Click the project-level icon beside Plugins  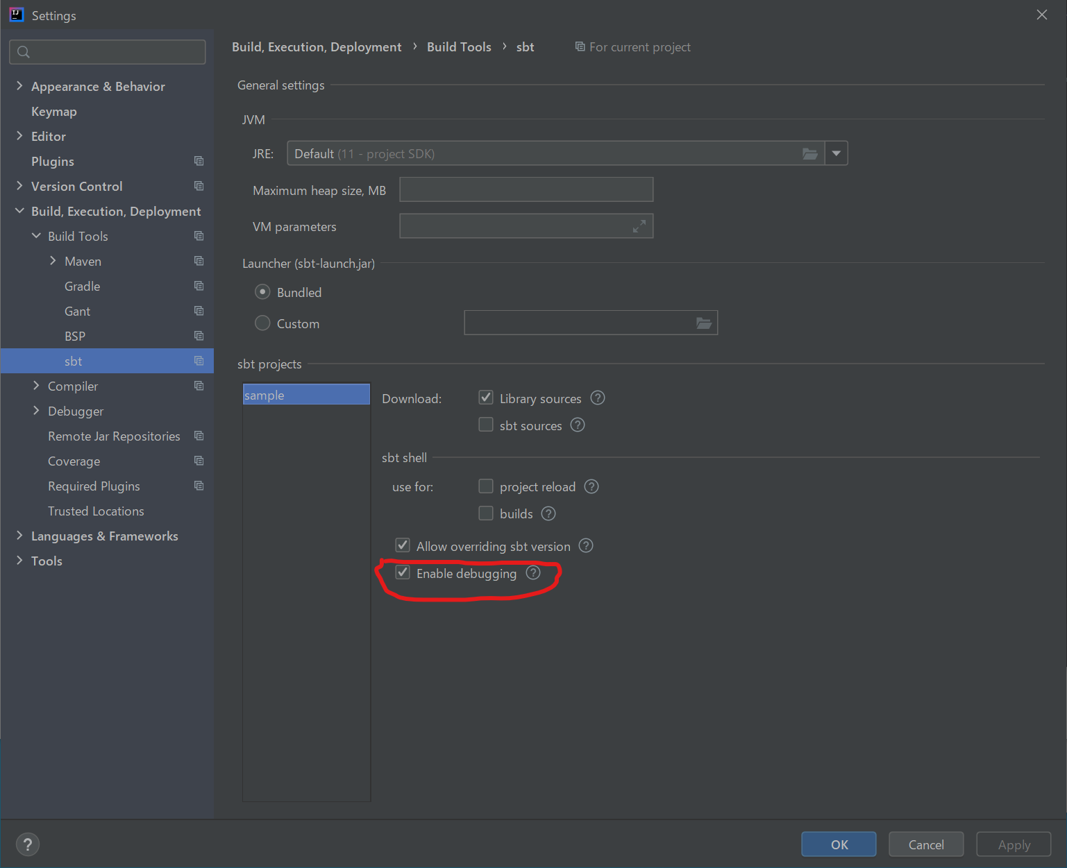click(199, 161)
